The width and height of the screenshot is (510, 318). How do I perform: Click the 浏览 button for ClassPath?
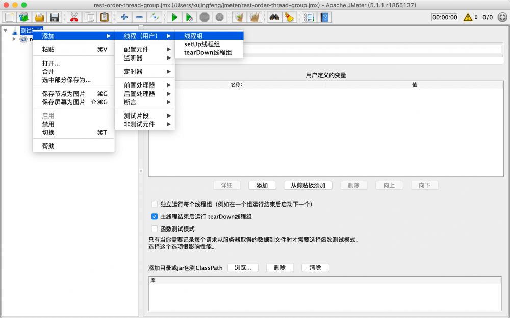coord(243,267)
